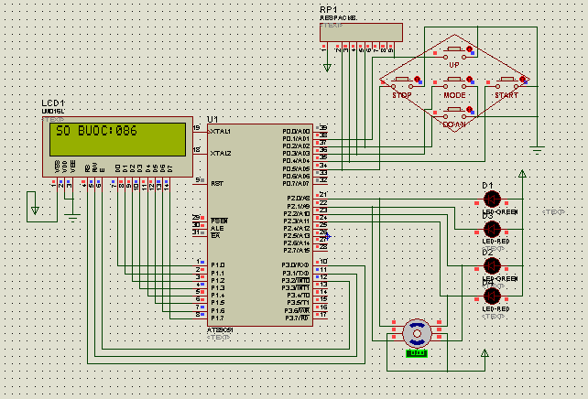The height and width of the screenshot is (399, 588).
Task: Click the green motor status indicator bar
Action: pos(417,352)
